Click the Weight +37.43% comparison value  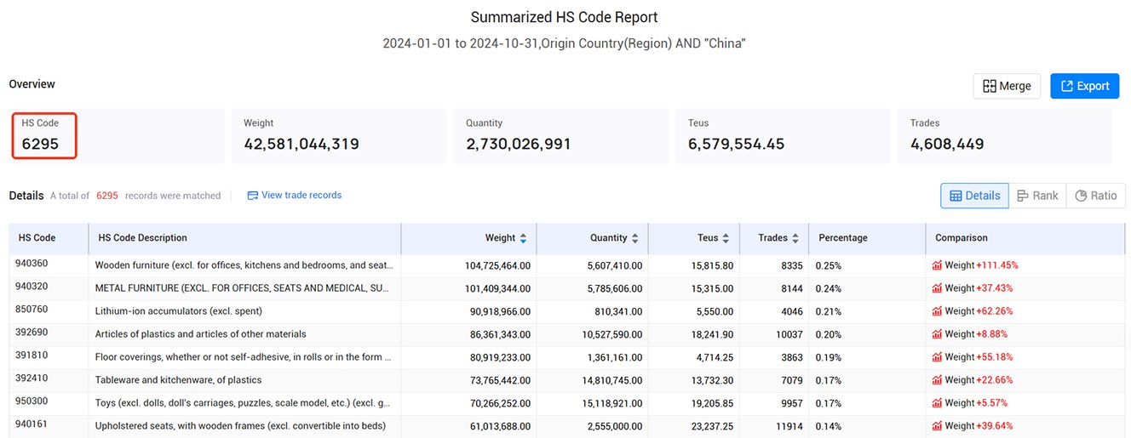point(979,288)
